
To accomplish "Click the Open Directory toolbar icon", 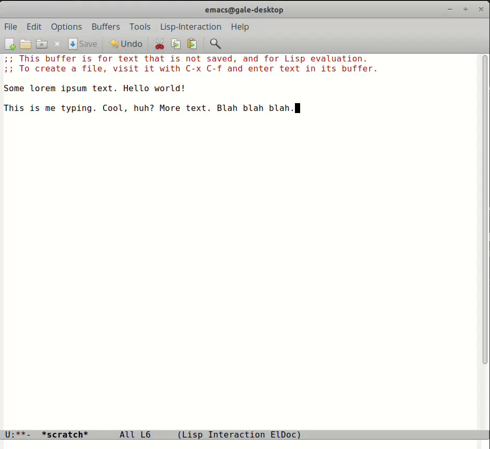I will tap(41, 44).
